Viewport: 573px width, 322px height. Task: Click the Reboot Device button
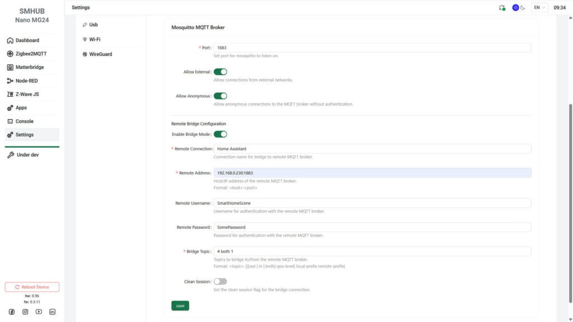pyautogui.click(x=32, y=286)
